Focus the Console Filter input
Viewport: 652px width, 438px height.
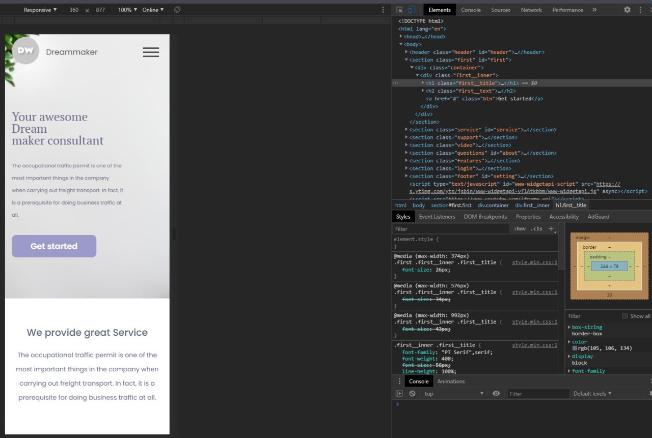coord(538,394)
